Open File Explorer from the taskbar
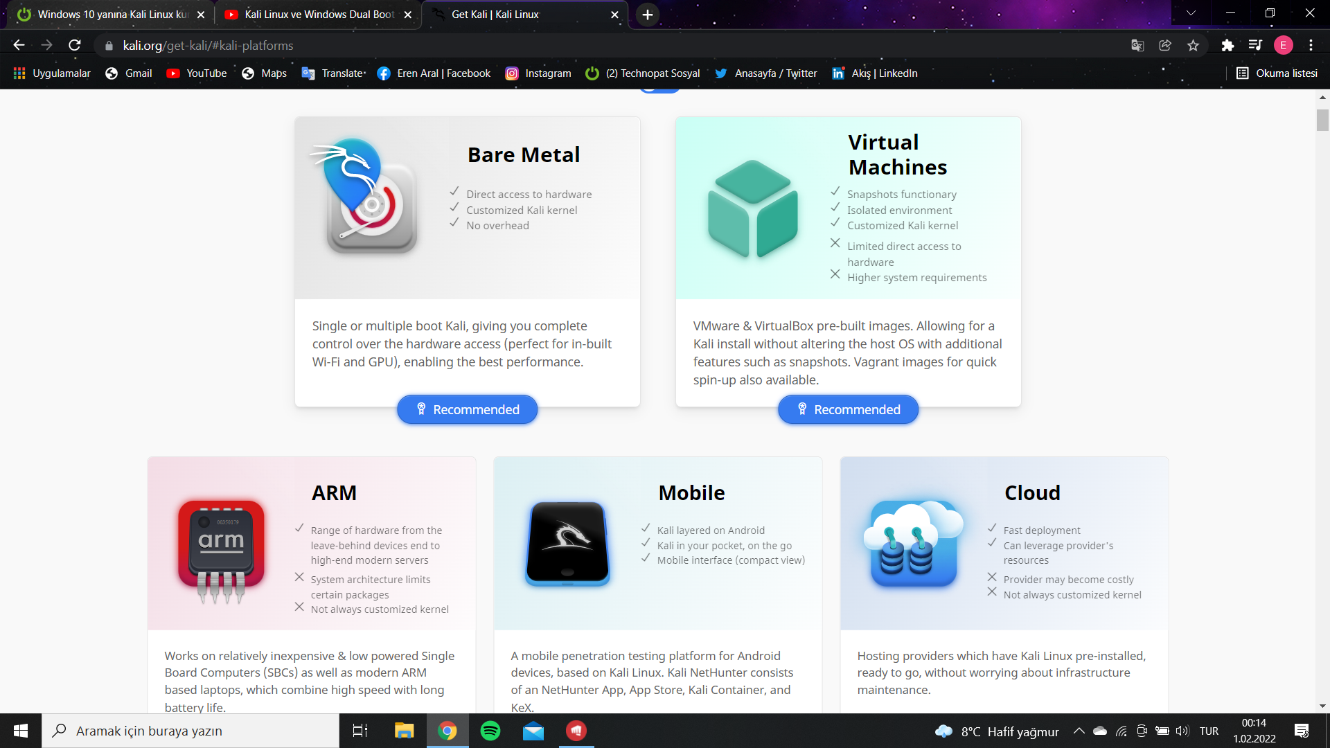This screenshot has height=748, width=1330. tap(404, 731)
